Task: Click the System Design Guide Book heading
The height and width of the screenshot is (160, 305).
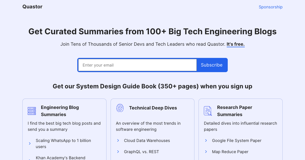Action: click(x=152, y=86)
